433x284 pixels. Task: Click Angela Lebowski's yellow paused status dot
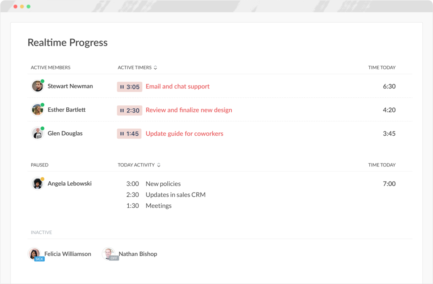click(x=42, y=179)
